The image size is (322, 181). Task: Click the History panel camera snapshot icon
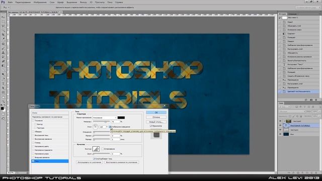[311, 100]
